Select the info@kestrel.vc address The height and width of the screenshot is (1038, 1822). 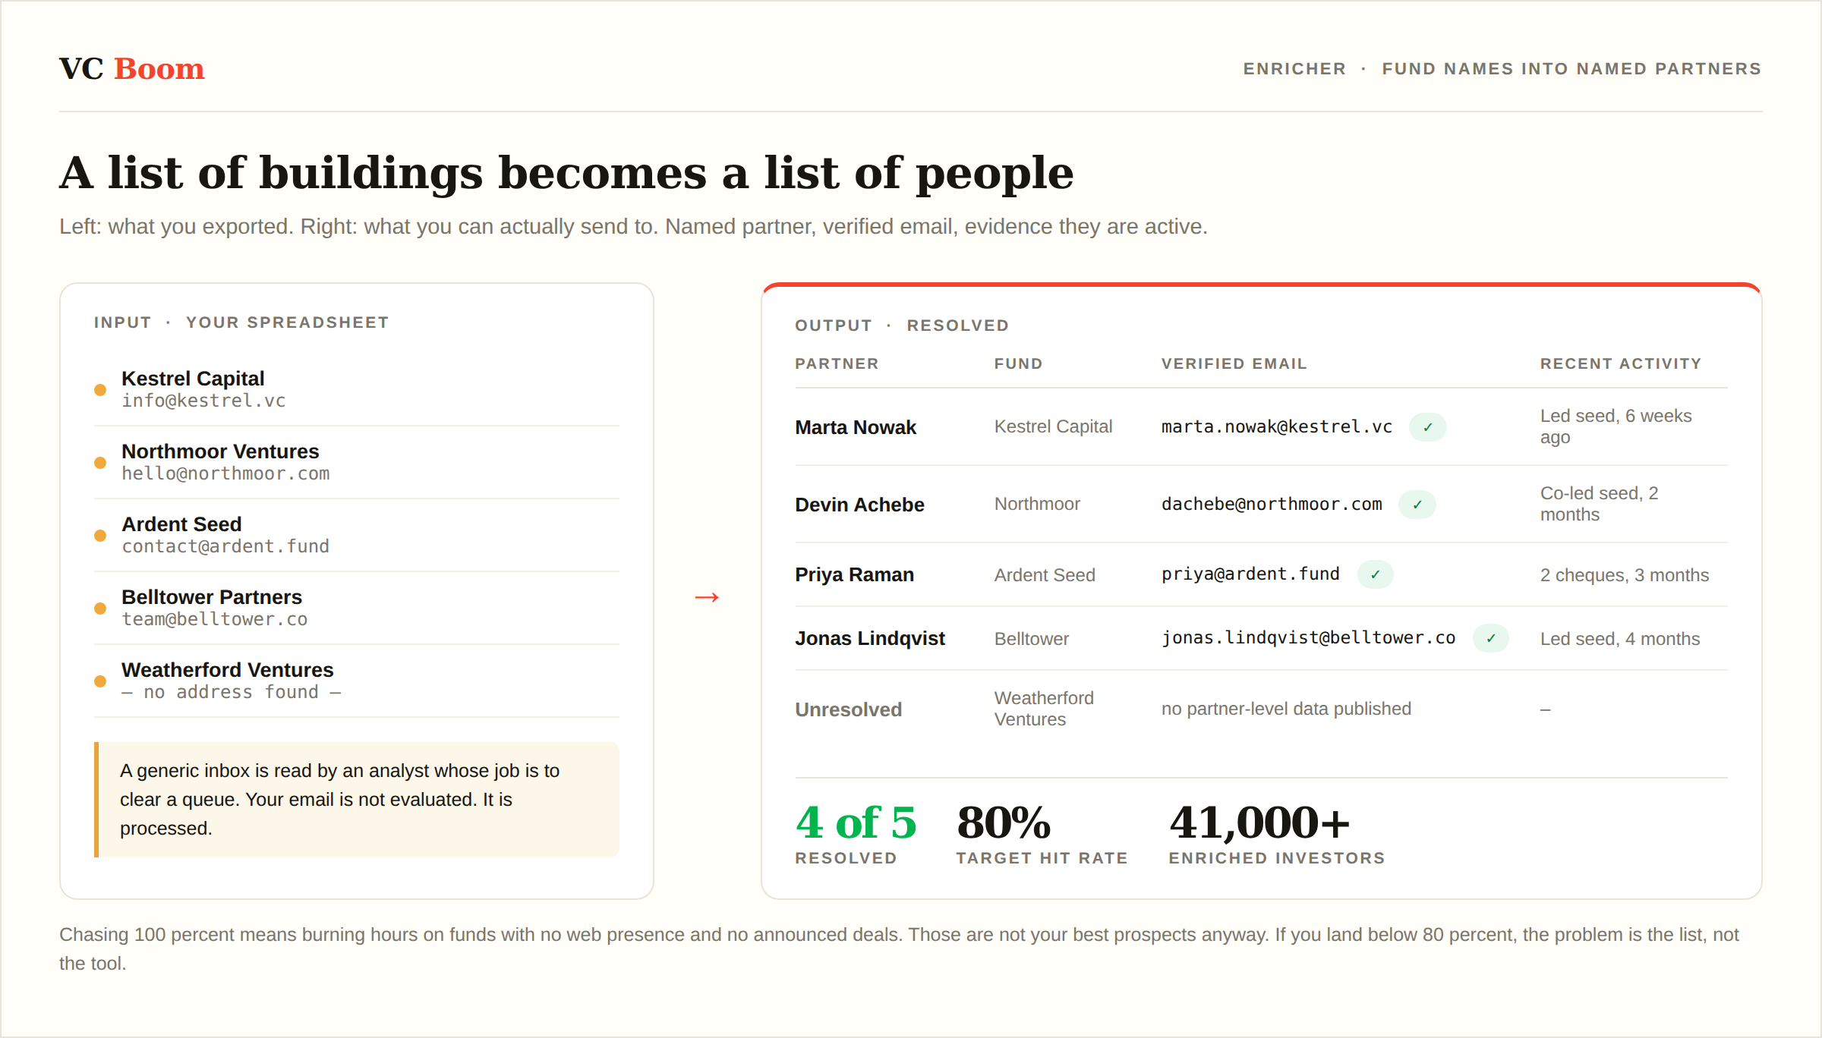[203, 401]
